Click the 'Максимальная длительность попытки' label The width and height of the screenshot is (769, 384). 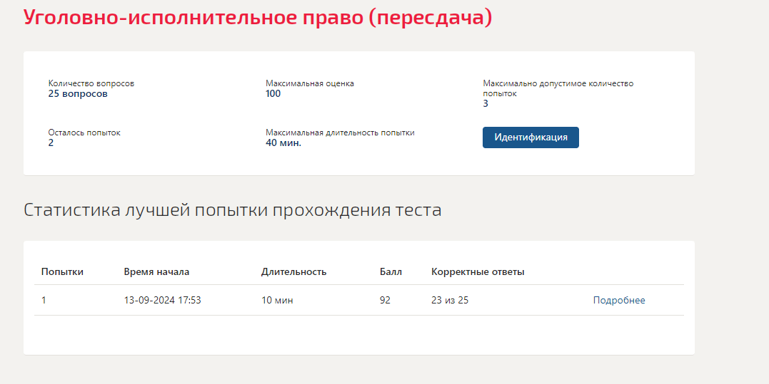pos(341,133)
